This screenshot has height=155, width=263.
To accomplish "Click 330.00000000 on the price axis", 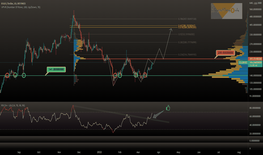I will click(x=255, y=35).
